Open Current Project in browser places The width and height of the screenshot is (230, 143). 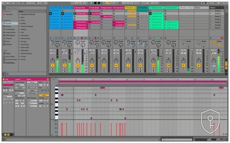click(10, 59)
